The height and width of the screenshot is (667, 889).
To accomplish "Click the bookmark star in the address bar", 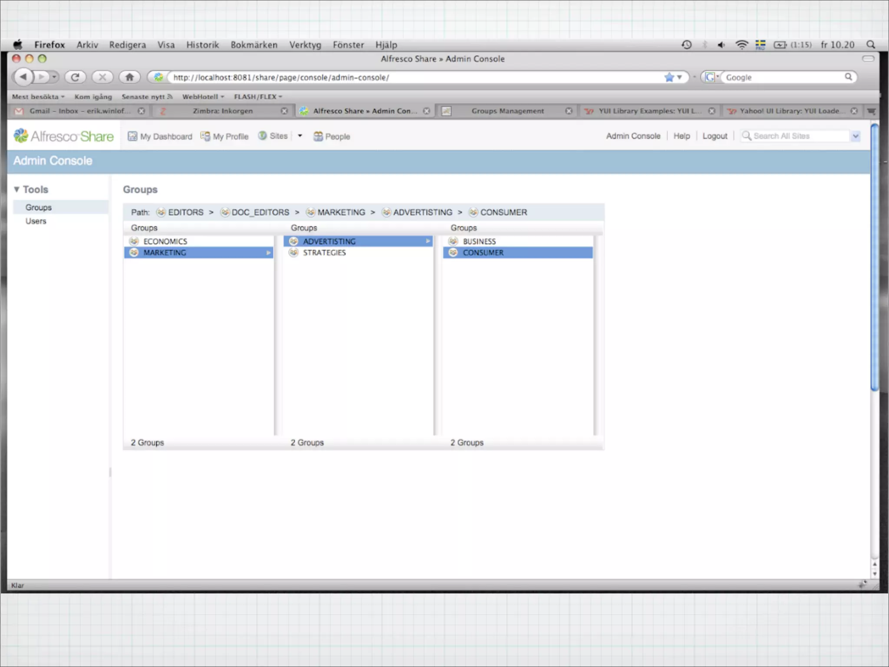I will click(x=669, y=77).
